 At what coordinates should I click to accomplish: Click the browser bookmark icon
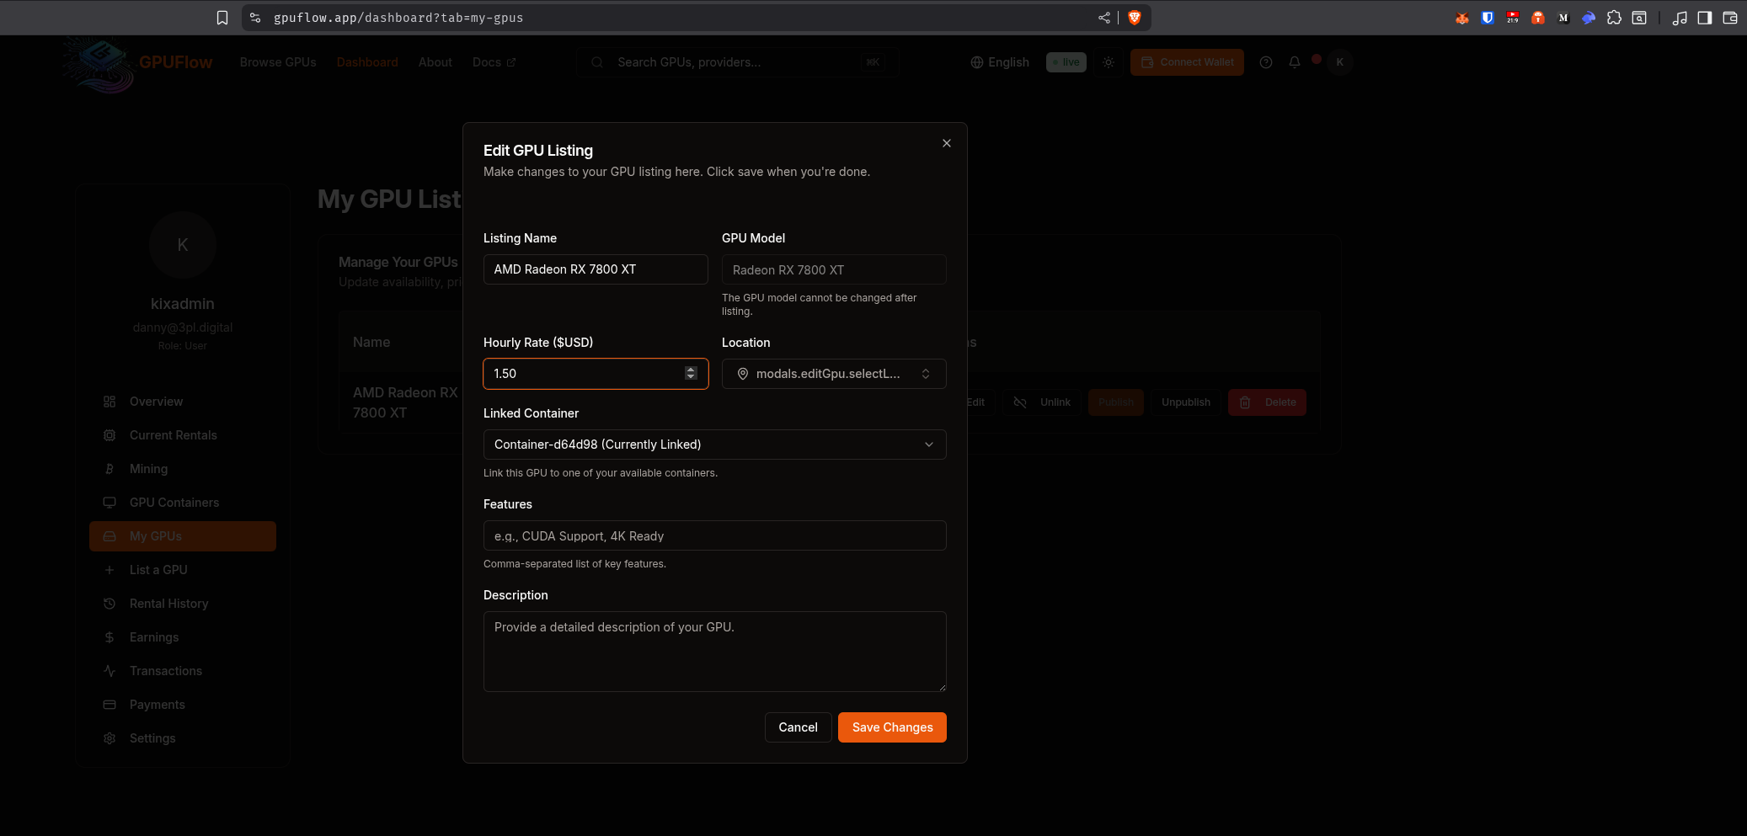(x=222, y=18)
